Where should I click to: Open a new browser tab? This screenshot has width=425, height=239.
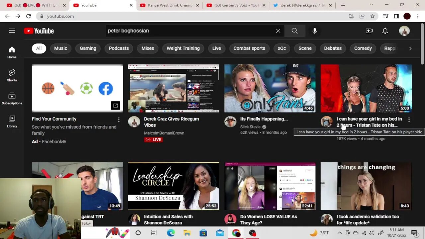pyautogui.click(x=343, y=5)
